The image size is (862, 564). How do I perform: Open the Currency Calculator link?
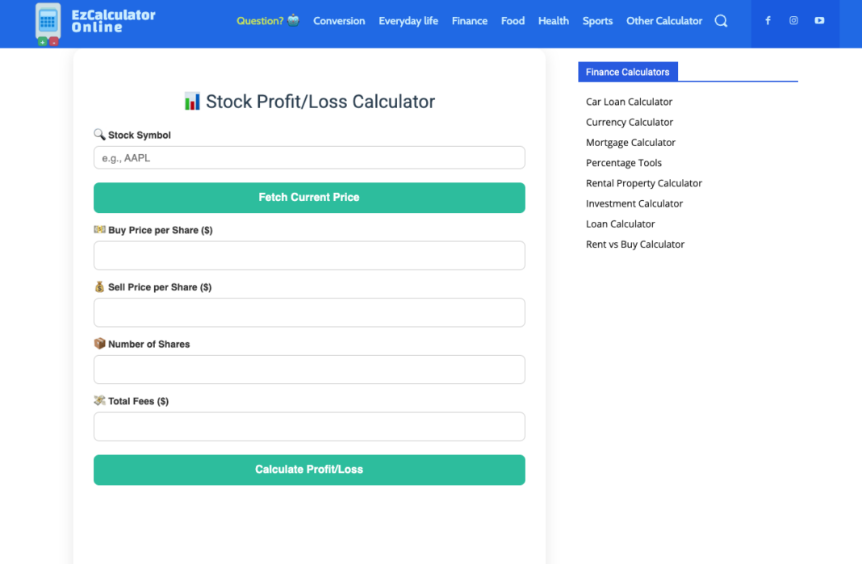pyautogui.click(x=629, y=122)
